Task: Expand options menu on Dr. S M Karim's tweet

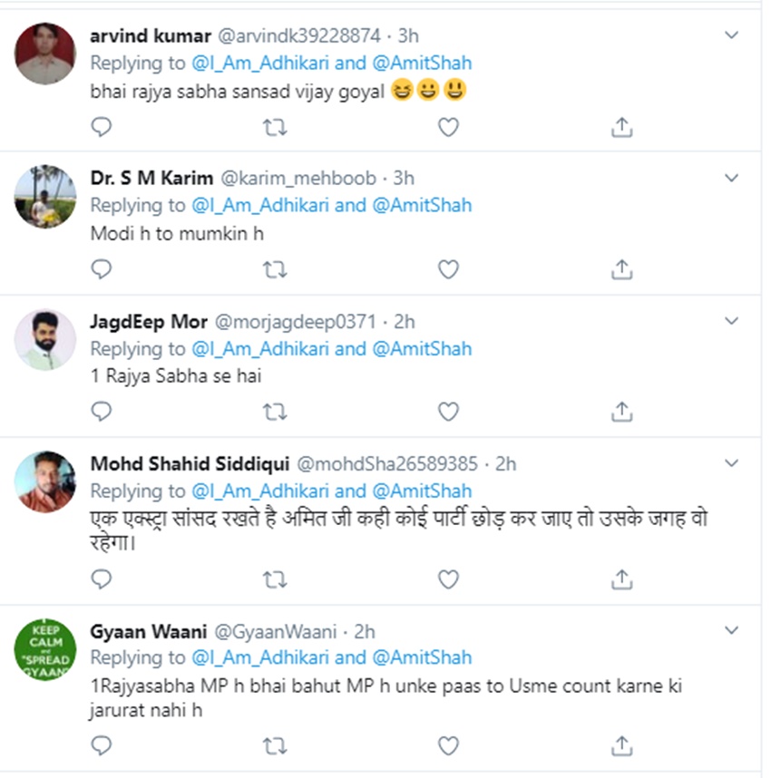Action: pos(732,178)
